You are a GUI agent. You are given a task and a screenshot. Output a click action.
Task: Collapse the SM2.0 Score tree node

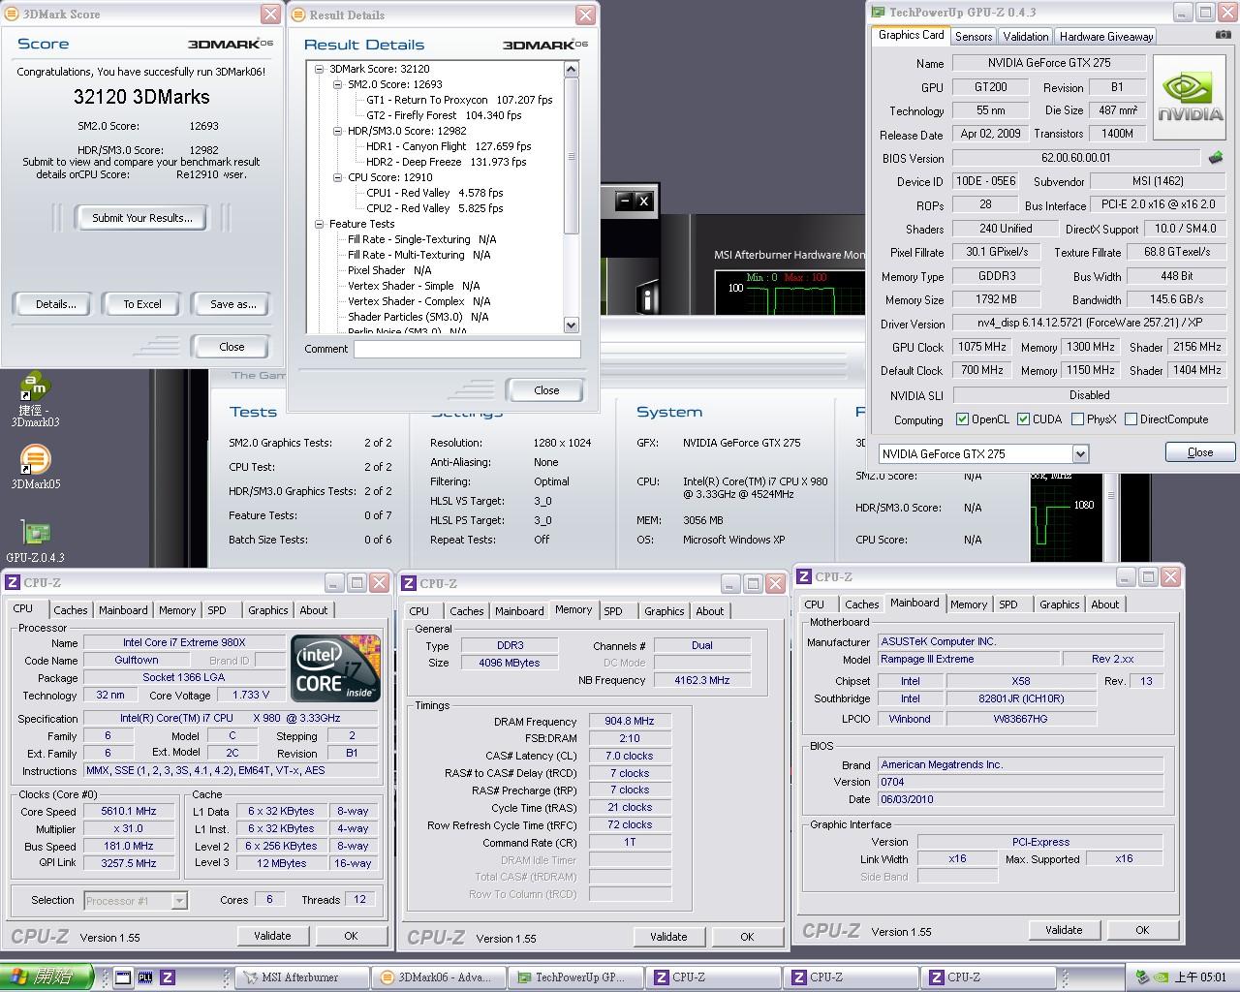pos(338,84)
